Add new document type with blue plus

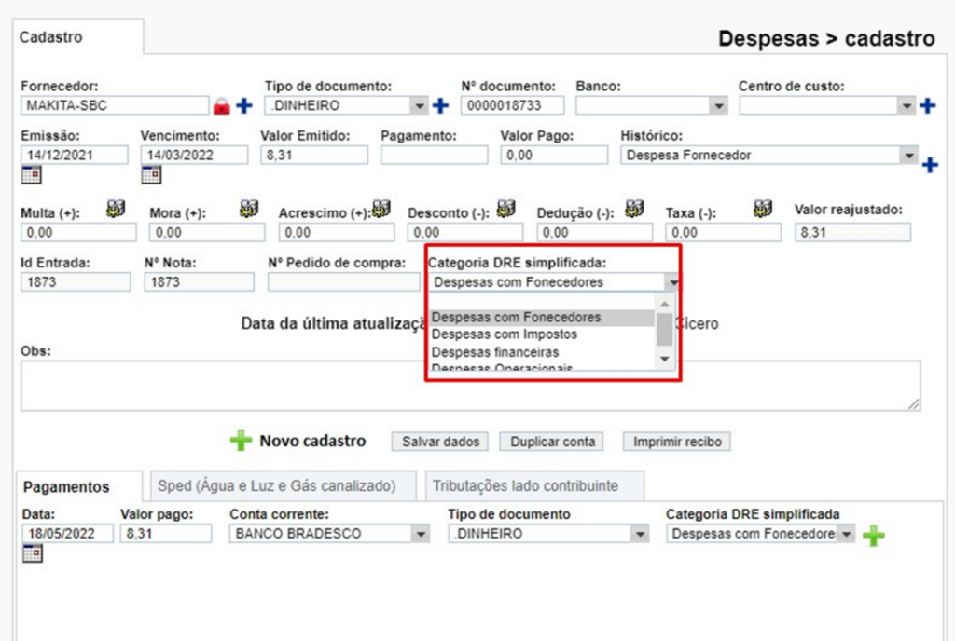coord(440,106)
